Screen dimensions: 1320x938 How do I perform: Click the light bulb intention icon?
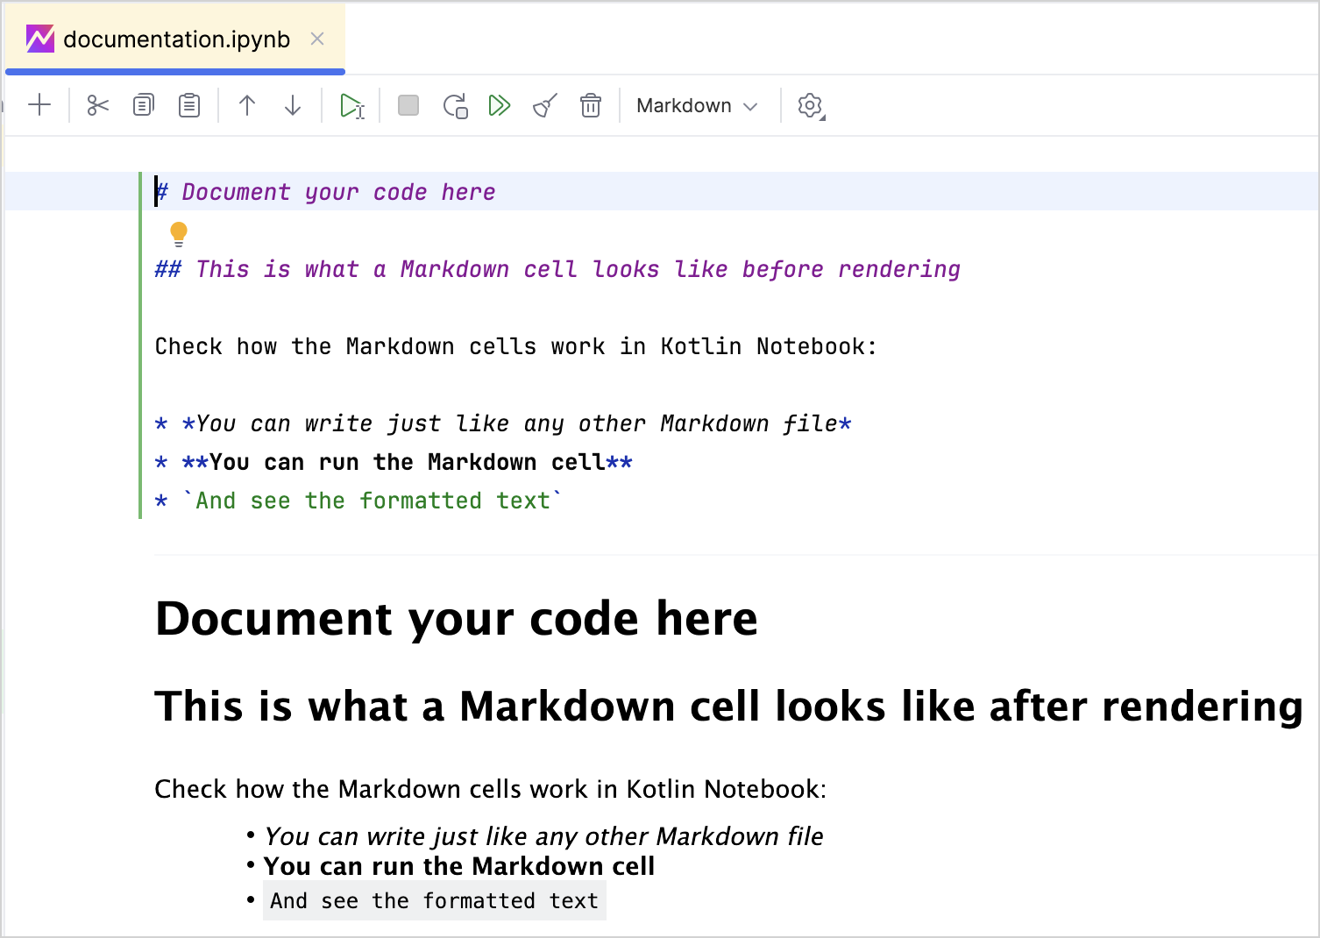tap(179, 232)
